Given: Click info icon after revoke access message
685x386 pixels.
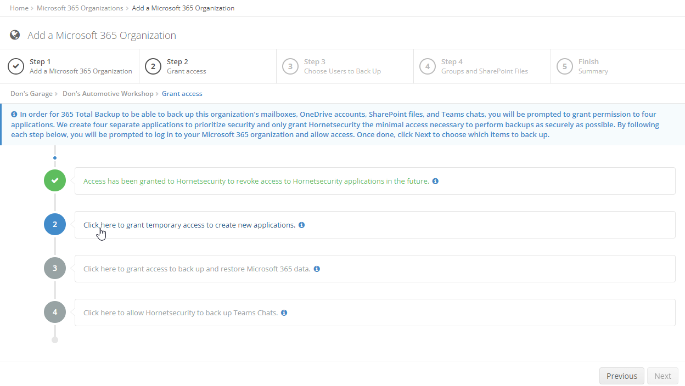Looking at the screenshot, I should (x=435, y=181).
